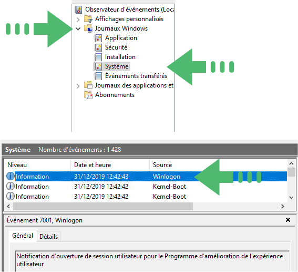Expand Journaux des applications et services
The height and width of the screenshot is (272, 298).
tap(78, 86)
